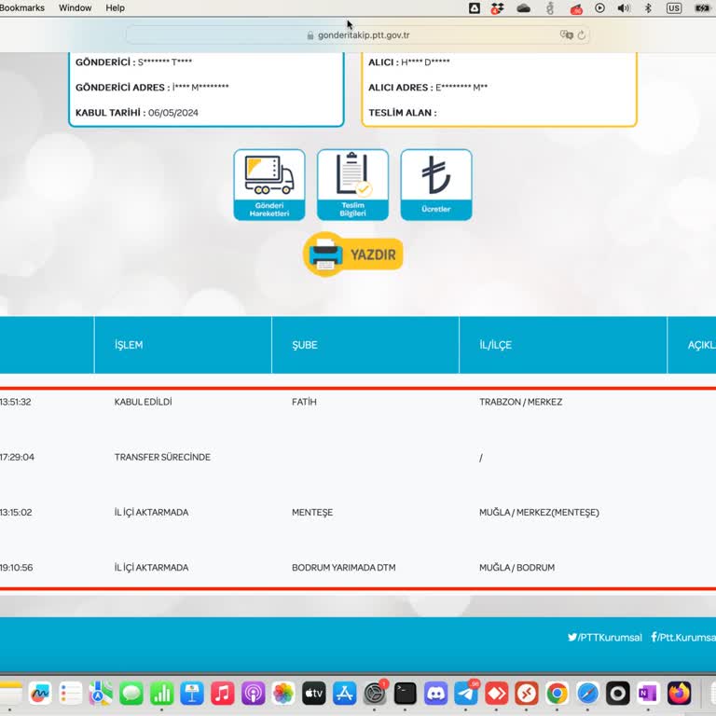Open Messages in the Dock
Viewport: 716px width, 716px height.
[x=131, y=694]
